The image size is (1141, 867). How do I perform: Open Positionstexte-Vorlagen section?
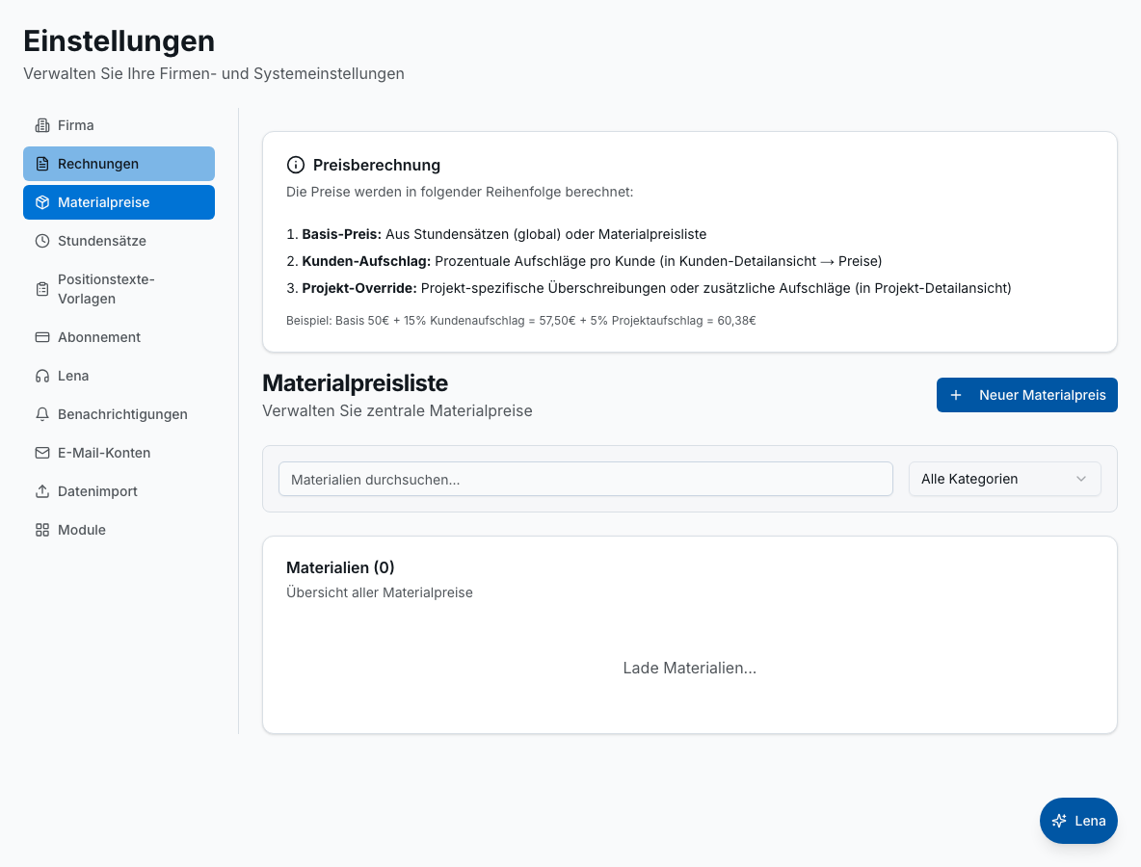tap(119, 289)
